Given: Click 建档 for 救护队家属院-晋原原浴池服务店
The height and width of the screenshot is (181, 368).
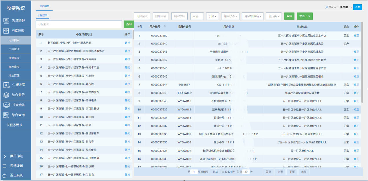Looking at the screenshot, I should [127, 51].
